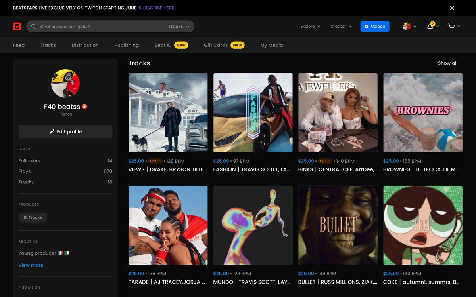The image size is (476, 297).
Task: Click the Tracks stat row in sidebar
Action: [x=65, y=182]
